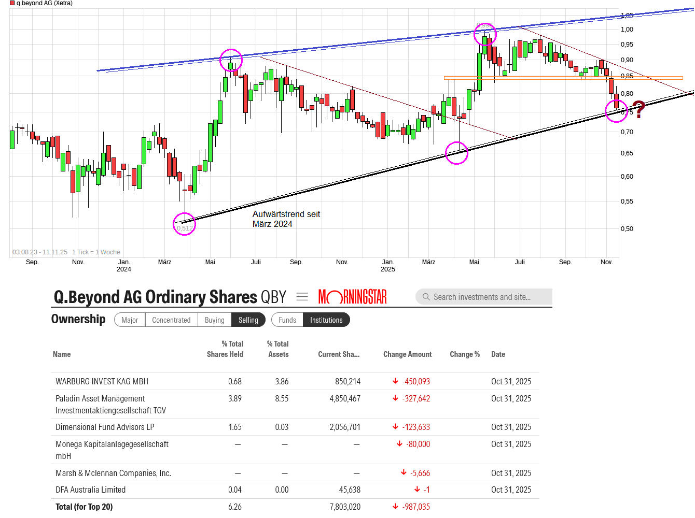Image resolution: width=695 pixels, height=518 pixels.
Task: Click the red legend square for q.beyond AG
Action: pyautogui.click(x=12, y=3)
